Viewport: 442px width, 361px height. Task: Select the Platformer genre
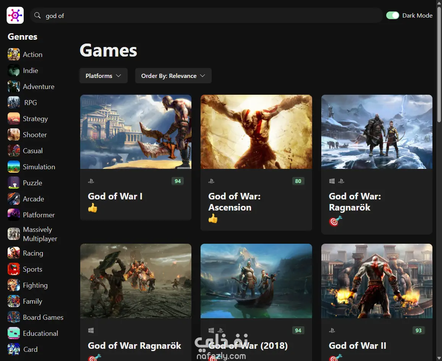pyautogui.click(x=39, y=215)
